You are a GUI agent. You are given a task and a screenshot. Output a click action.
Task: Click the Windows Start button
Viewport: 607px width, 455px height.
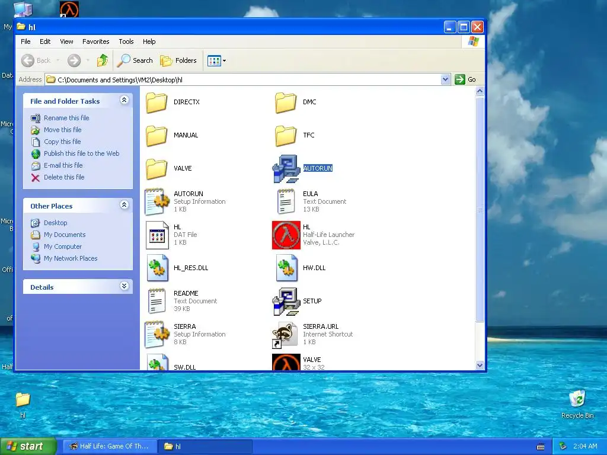(x=28, y=447)
